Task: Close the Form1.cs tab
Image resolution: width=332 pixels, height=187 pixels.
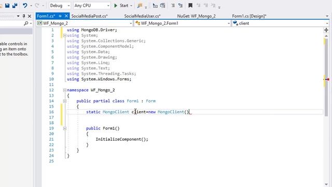Action: pyautogui.click(x=66, y=16)
